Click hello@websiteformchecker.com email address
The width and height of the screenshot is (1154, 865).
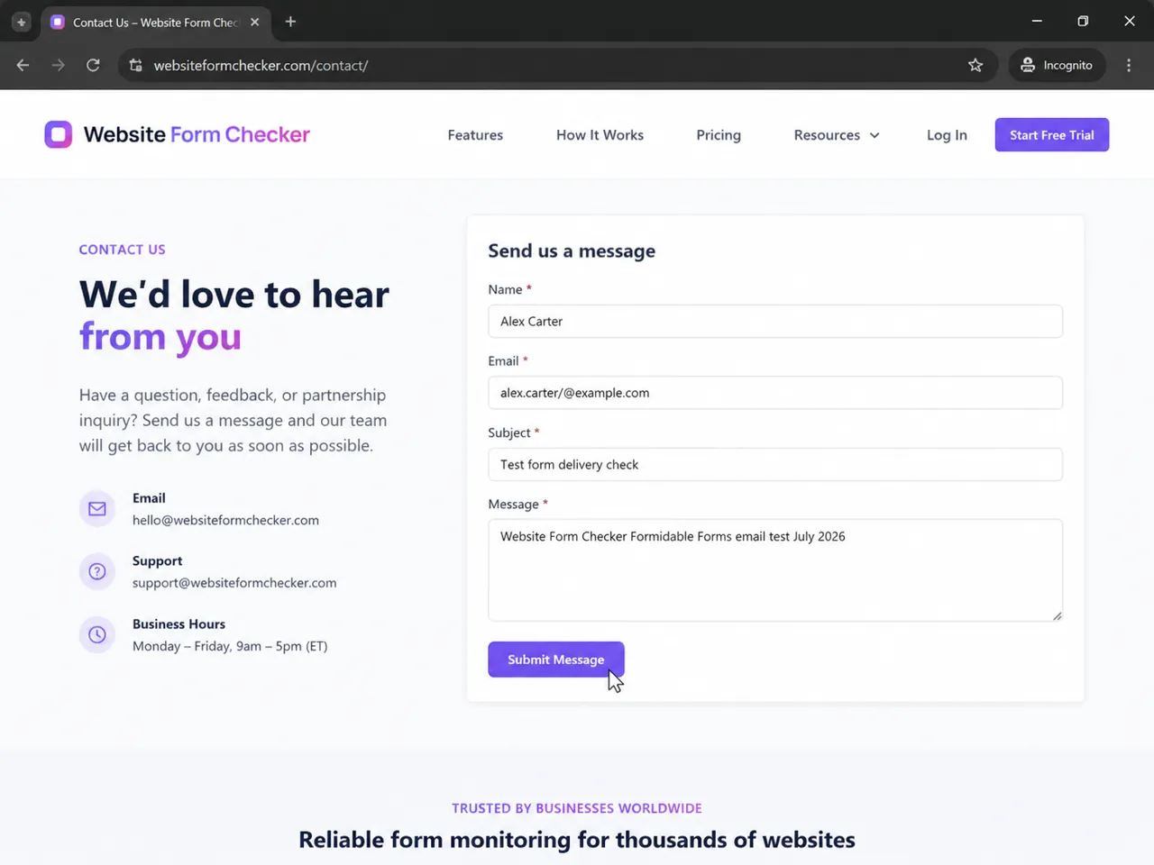click(x=225, y=520)
